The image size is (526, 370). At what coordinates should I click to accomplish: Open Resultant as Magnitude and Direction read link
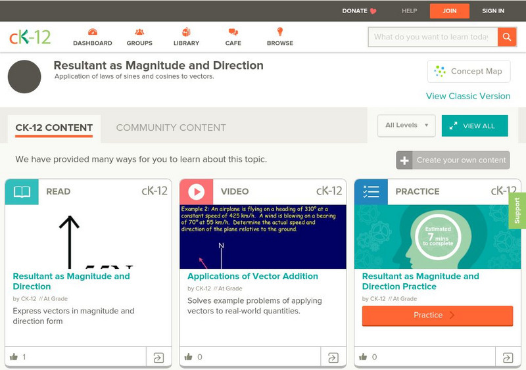[71, 281]
